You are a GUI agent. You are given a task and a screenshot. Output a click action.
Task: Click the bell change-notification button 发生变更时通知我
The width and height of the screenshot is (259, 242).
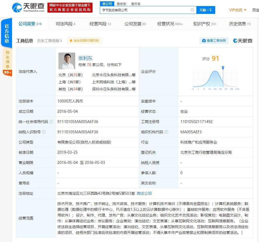pyautogui.click(x=84, y=41)
